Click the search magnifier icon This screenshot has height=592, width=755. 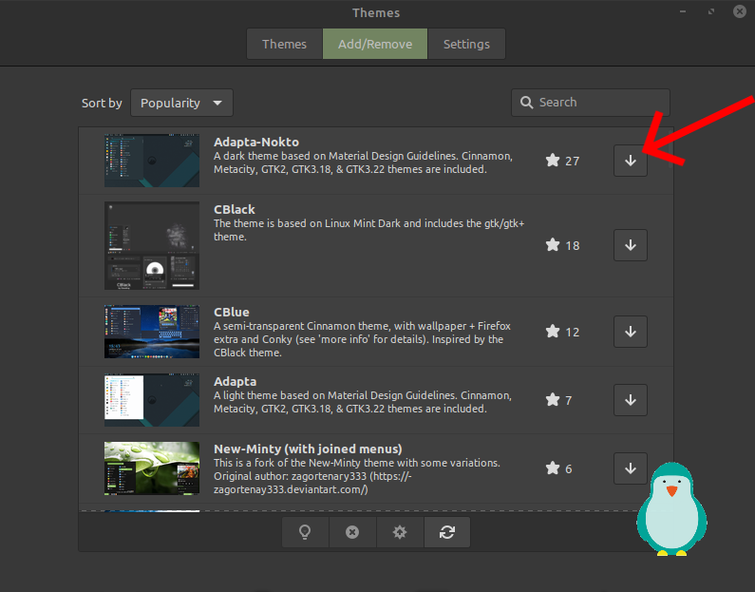click(x=527, y=103)
